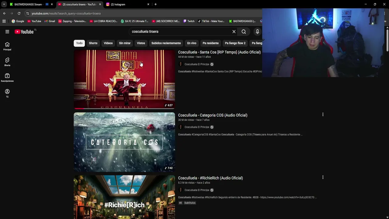389x219 pixels.
Task: Open title Cosculluela - Categoria COS (Audio Oficial)
Action: [213, 115]
